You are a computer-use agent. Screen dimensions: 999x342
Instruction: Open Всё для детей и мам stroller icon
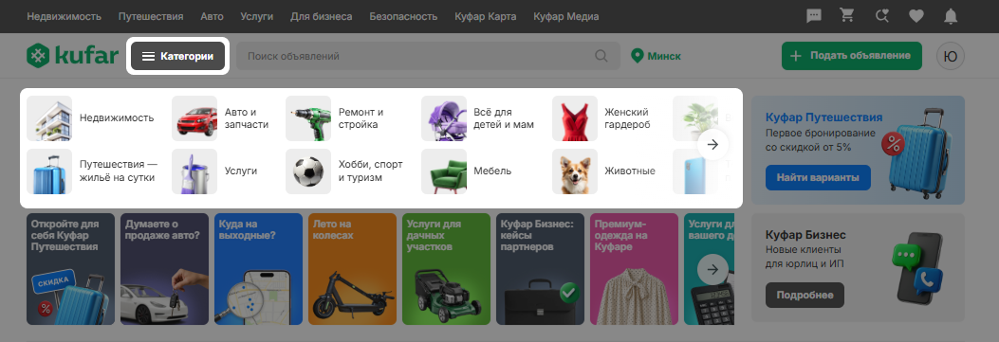pos(444,118)
